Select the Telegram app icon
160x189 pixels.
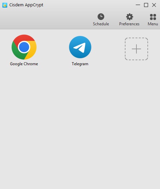pyautogui.click(x=80, y=47)
